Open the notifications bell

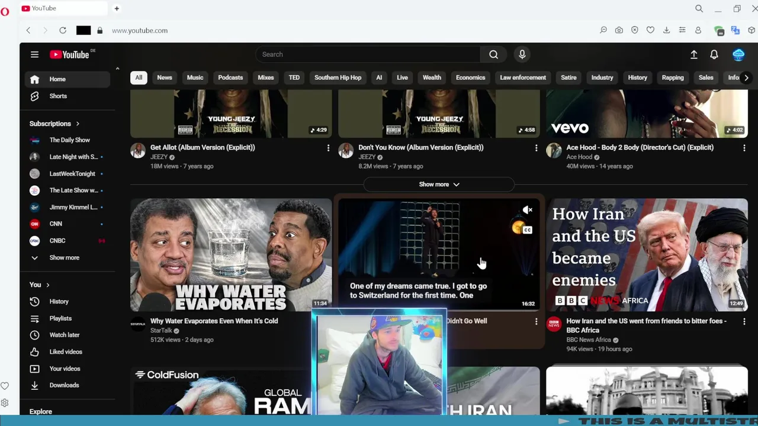click(x=714, y=54)
